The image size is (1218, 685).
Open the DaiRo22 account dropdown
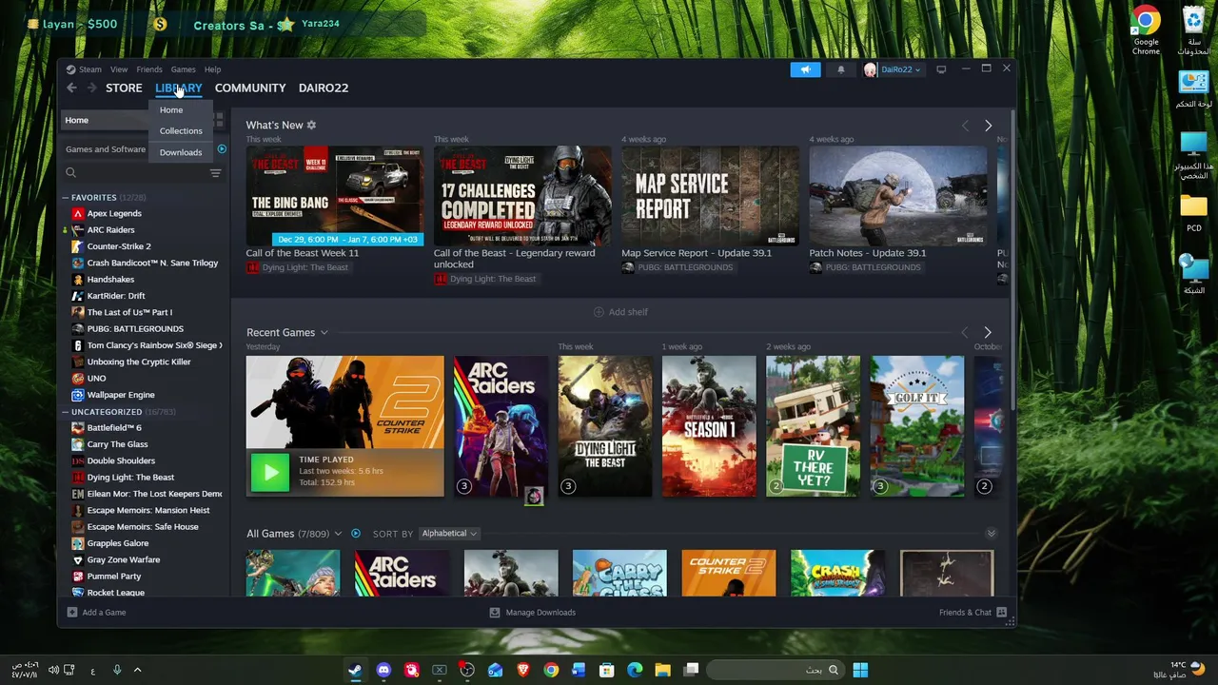click(x=893, y=69)
